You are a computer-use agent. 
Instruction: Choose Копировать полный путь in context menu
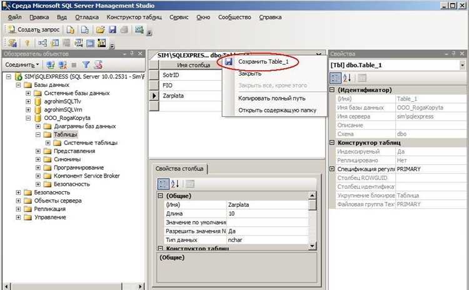[x=271, y=98]
